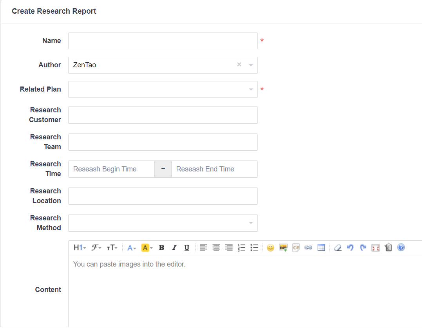This screenshot has width=422, height=328.
Task: Apply italic formatting in the editor
Action: (x=174, y=248)
